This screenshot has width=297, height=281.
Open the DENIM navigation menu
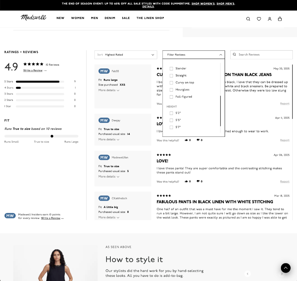110,18
